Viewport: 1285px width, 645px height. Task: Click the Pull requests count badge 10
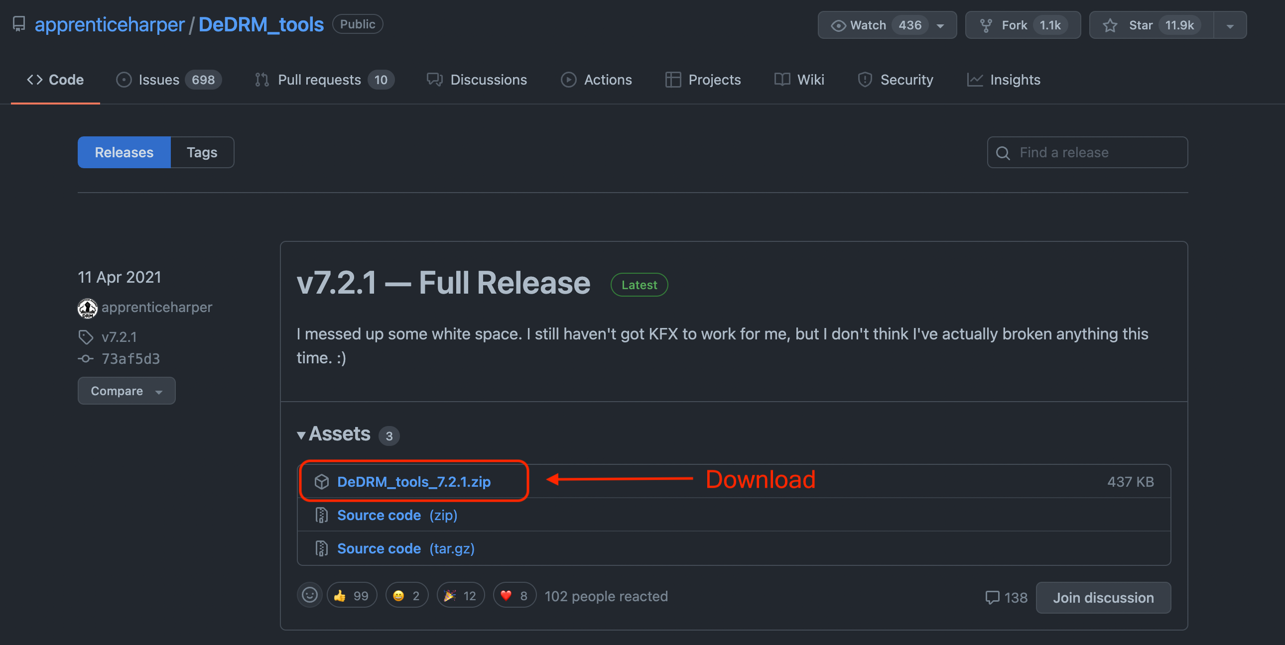click(x=381, y=80)
